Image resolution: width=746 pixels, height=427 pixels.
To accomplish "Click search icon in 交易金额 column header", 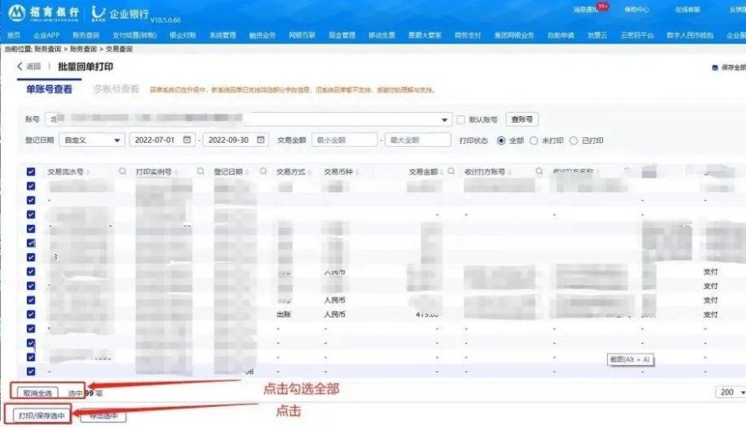I will (451, 171).
